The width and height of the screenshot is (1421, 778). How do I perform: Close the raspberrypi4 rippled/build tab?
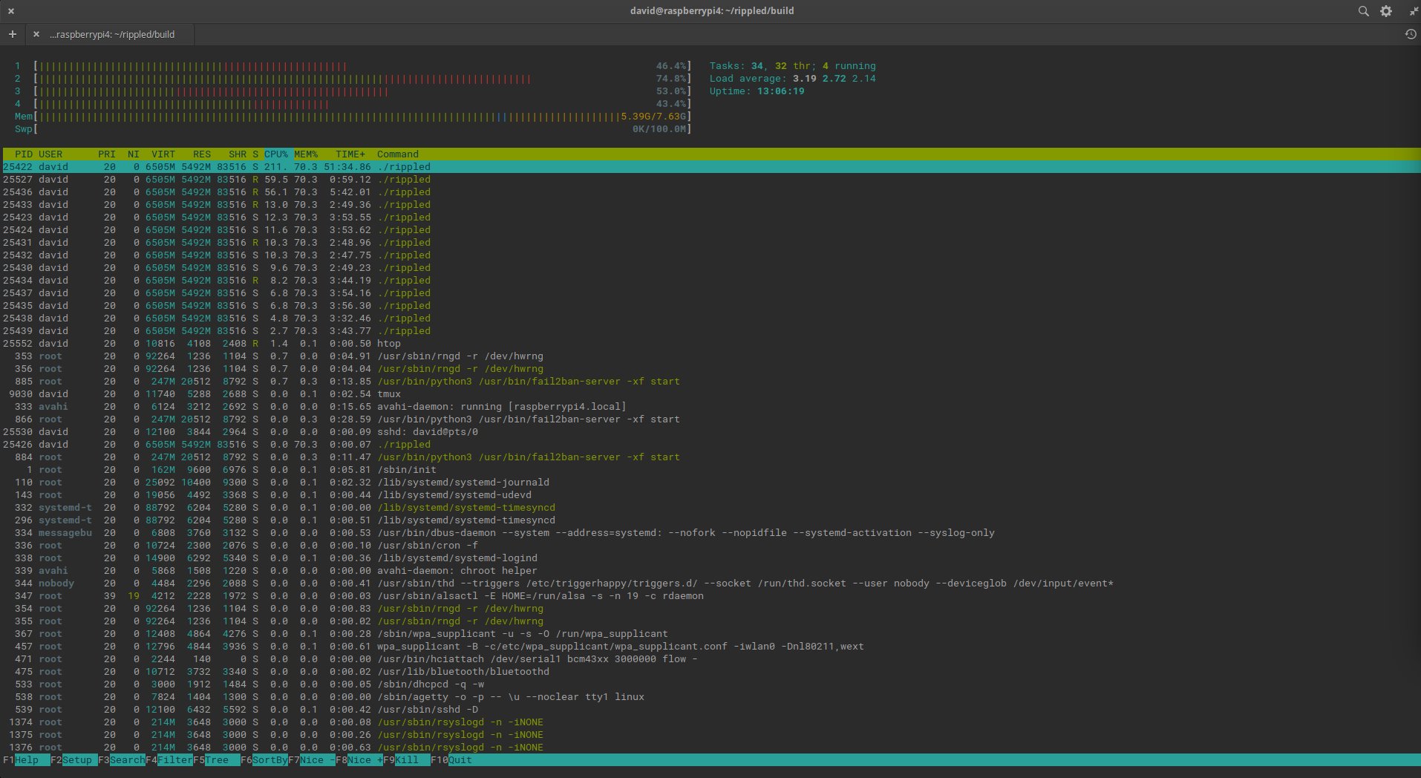[x=36, y=34]
